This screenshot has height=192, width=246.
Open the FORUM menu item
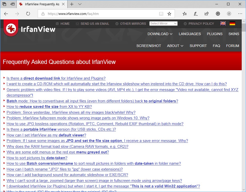coord(233,46)
